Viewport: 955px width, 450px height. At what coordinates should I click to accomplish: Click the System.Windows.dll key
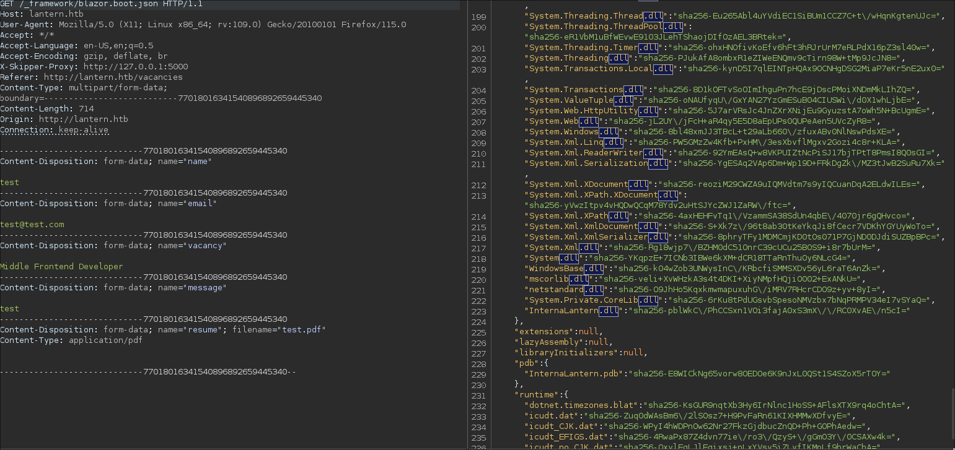coord(574,132)
